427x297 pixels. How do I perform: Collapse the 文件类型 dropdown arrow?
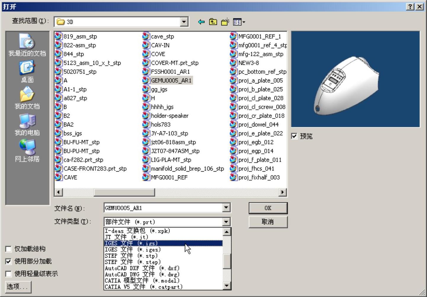point(226,222)
